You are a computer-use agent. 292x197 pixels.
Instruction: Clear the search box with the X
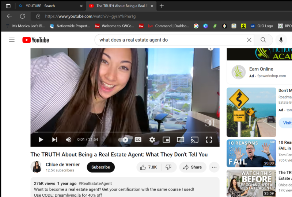click(x=249, y=40)
